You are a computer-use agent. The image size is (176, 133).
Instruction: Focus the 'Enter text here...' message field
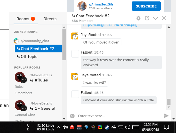pyautogui.click(x=119, y=116)
